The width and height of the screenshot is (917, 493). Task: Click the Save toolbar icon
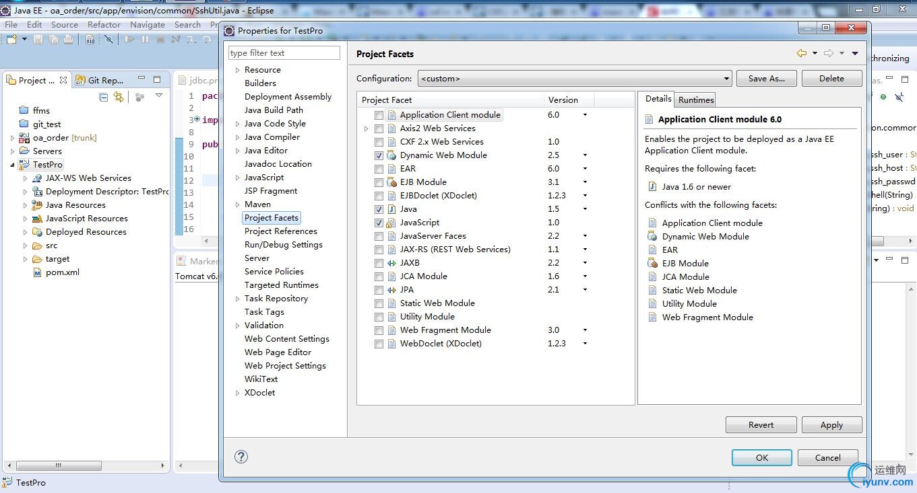(x=38, y=40)
